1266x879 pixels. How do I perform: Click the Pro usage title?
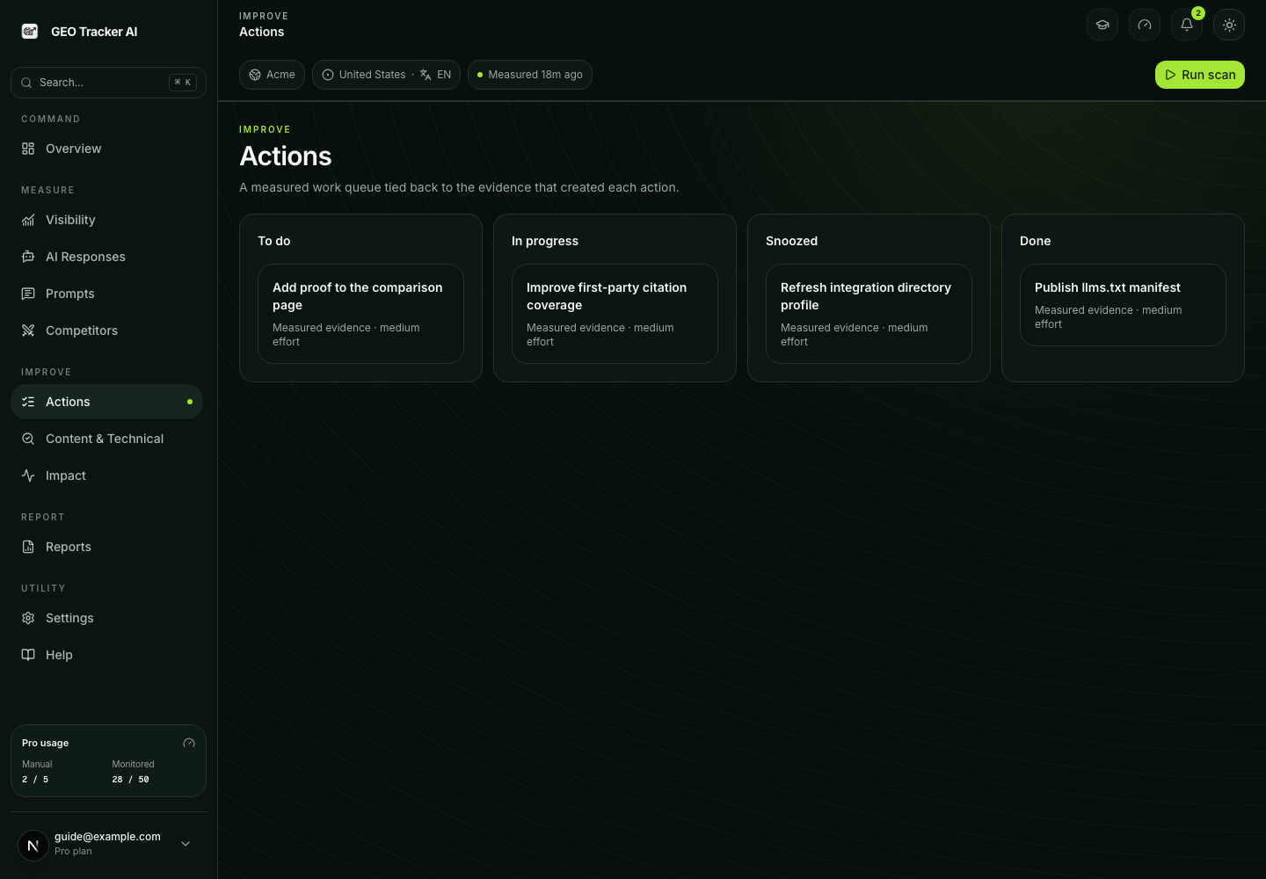pyautogui.click(x=45, y=743)
